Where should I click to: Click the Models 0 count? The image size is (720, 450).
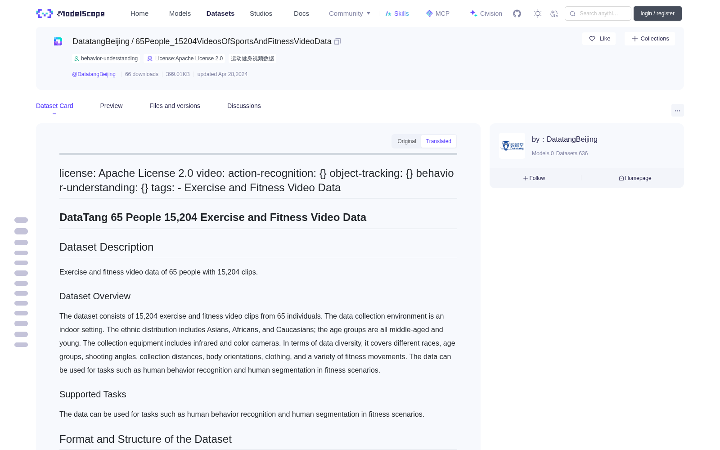pos(543,153)
